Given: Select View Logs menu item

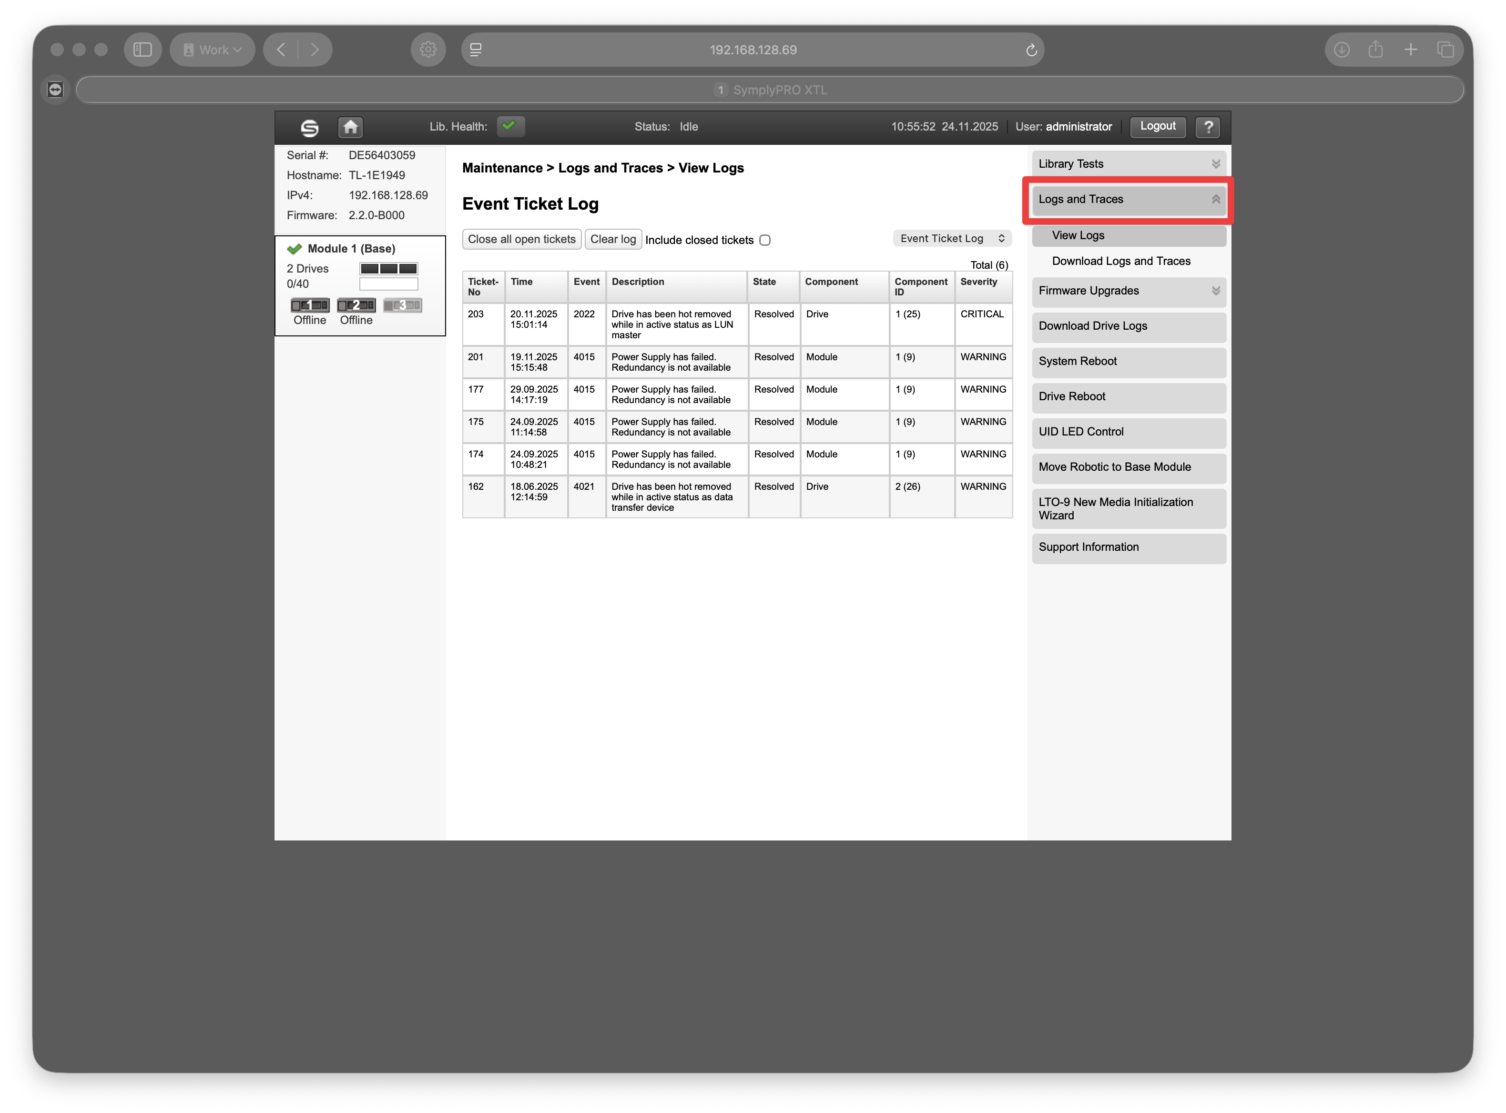Looking at the screenshot, I should [x=1078, y=236].
